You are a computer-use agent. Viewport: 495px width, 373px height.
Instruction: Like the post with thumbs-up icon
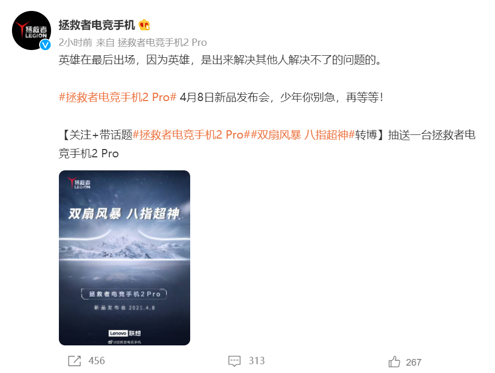(x=394, y=362)
